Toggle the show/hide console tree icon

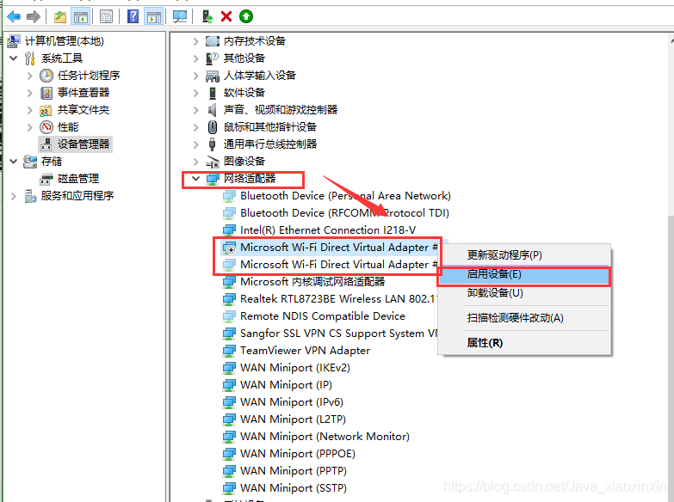click(x=81, y=16)
